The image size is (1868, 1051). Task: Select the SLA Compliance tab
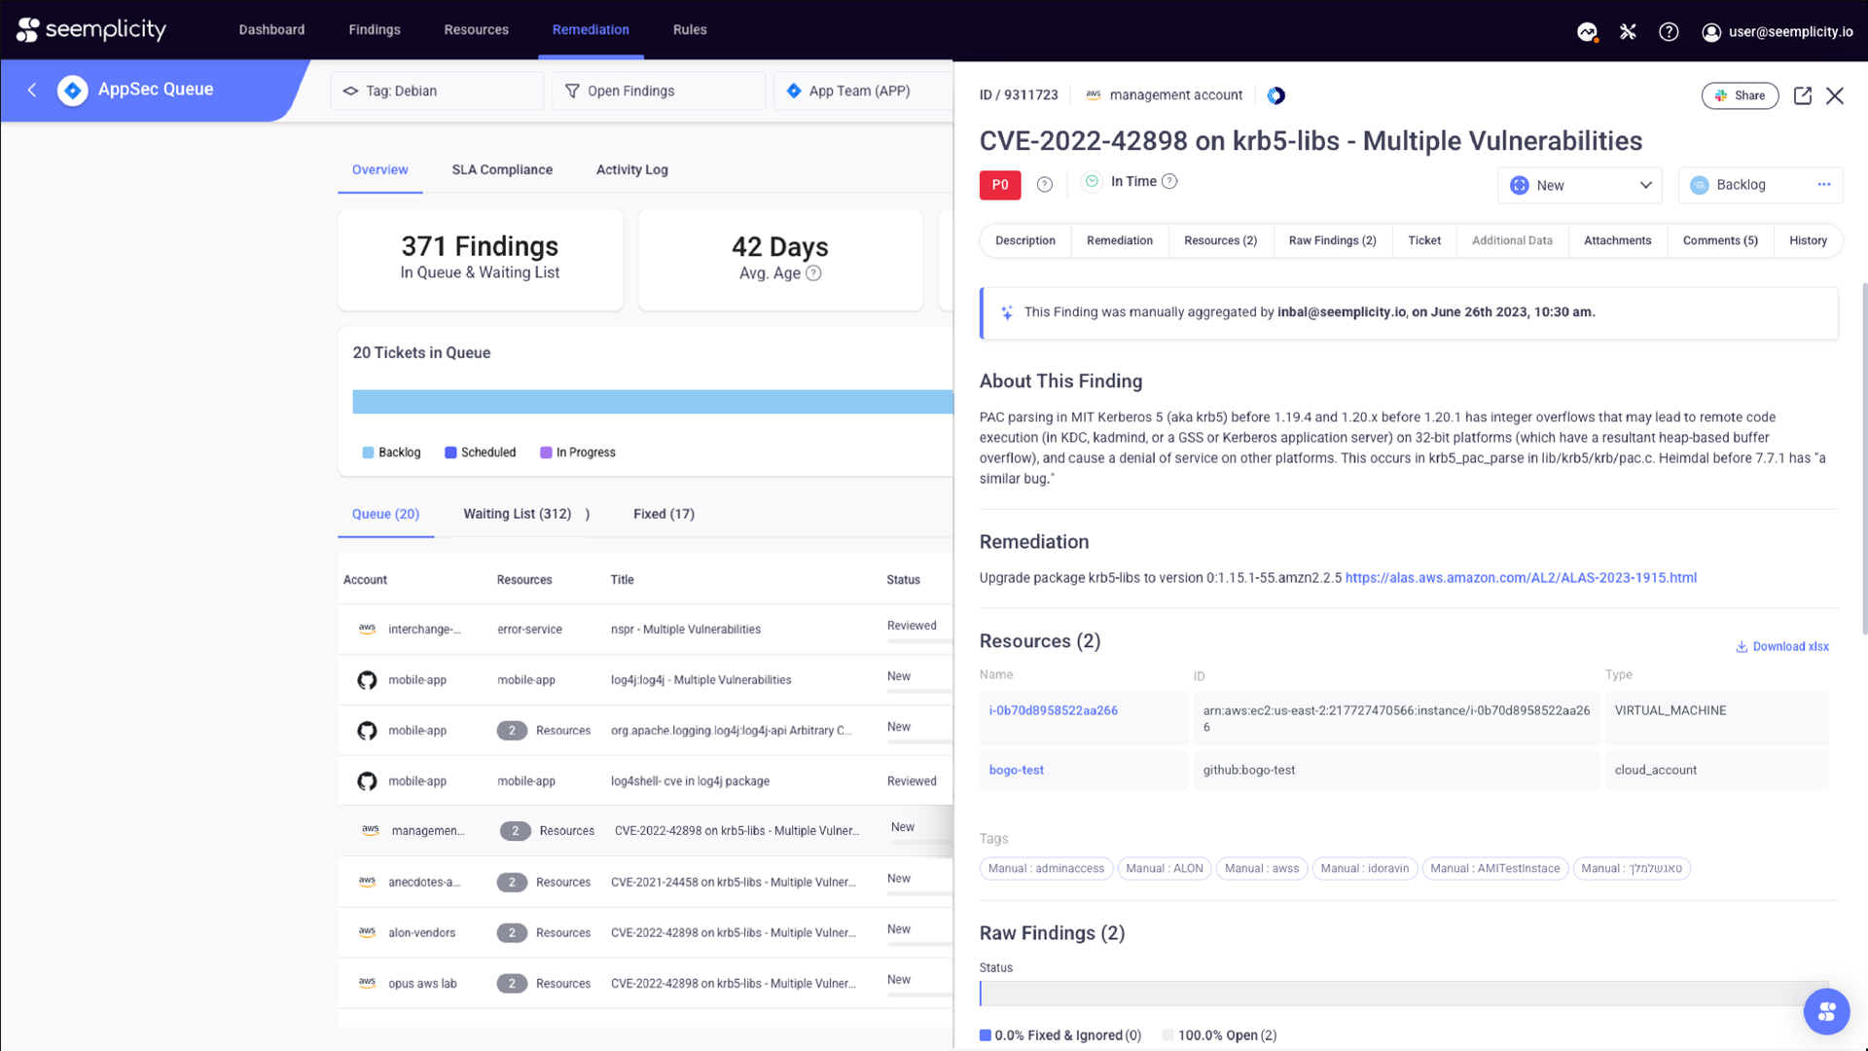pyautogui.click(x=501, y=169)
